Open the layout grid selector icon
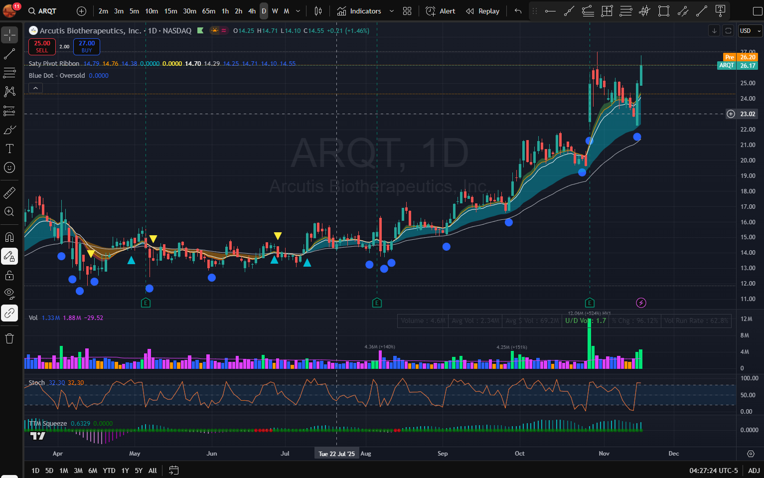Viewport: 764px width, 478px height. [407, 11]
